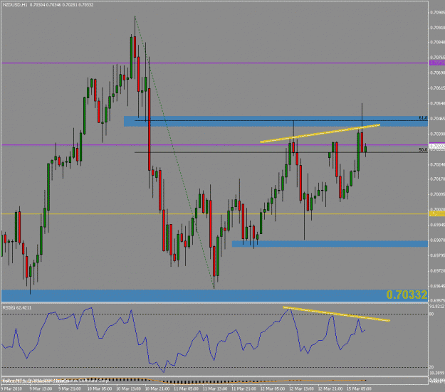Image resolution: width=445 pixels, height=392 pixels.
Task: Click the 0.70910 price axis label
Action: tap(437, 28)
